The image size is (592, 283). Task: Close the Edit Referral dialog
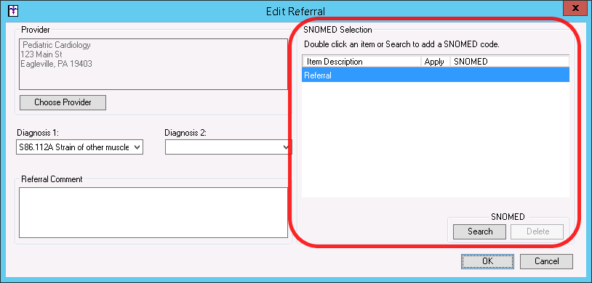pos(575,8)
